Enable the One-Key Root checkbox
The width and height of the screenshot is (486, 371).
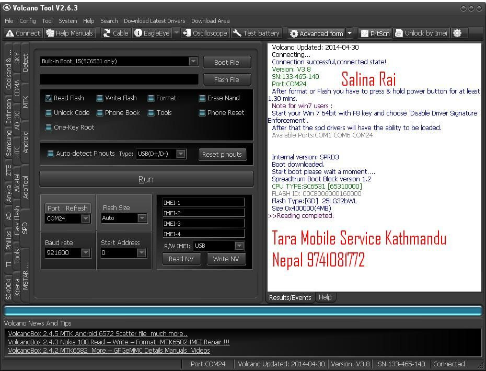(49, 127)
